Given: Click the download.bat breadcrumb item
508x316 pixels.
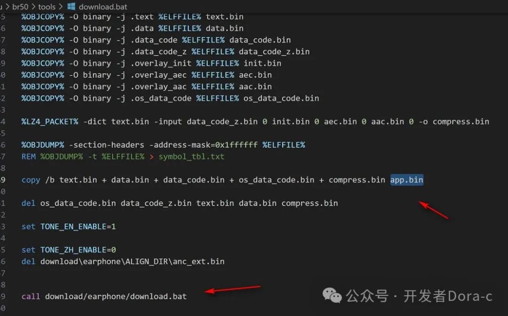Looking at the screenshot, I should (x=103, y=7).
